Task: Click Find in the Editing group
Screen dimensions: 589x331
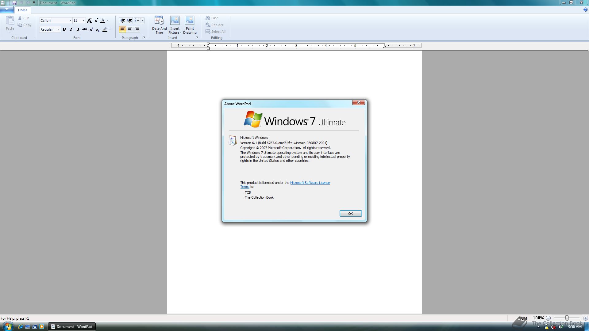Action: click(212, 18)
